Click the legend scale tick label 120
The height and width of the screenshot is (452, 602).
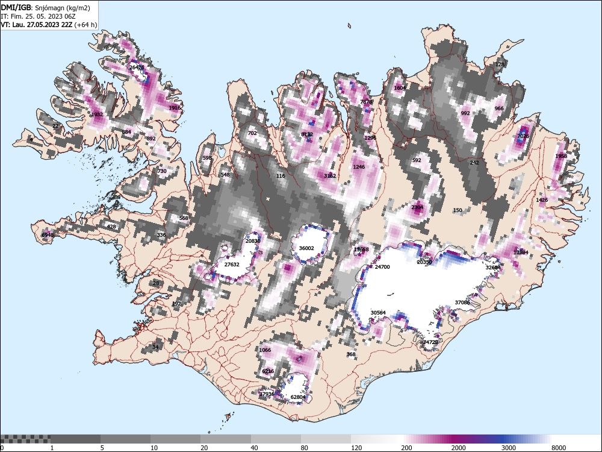pyautogui.click(x=356, y=448)
